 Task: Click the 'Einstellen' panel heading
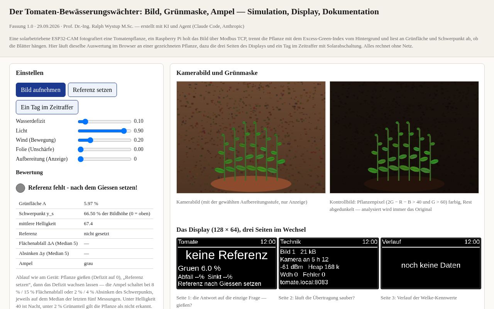tap(30, 73)
